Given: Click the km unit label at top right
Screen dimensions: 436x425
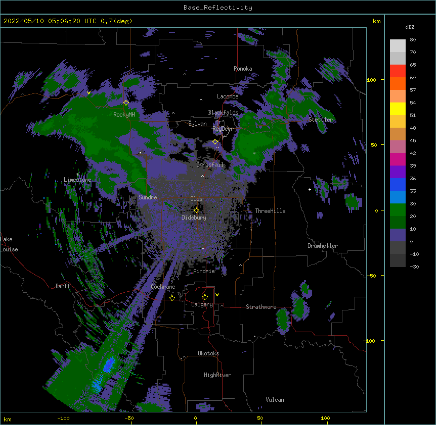Looking at the screenshot, I should [x=376, y=21].
